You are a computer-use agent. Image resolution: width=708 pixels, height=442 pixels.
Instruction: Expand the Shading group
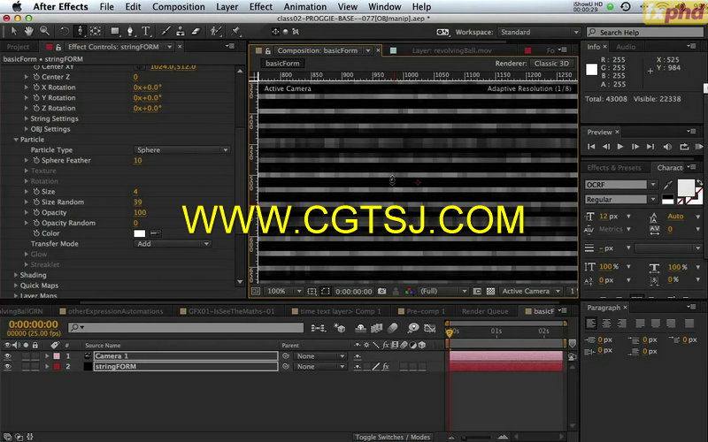pos(16,275)
